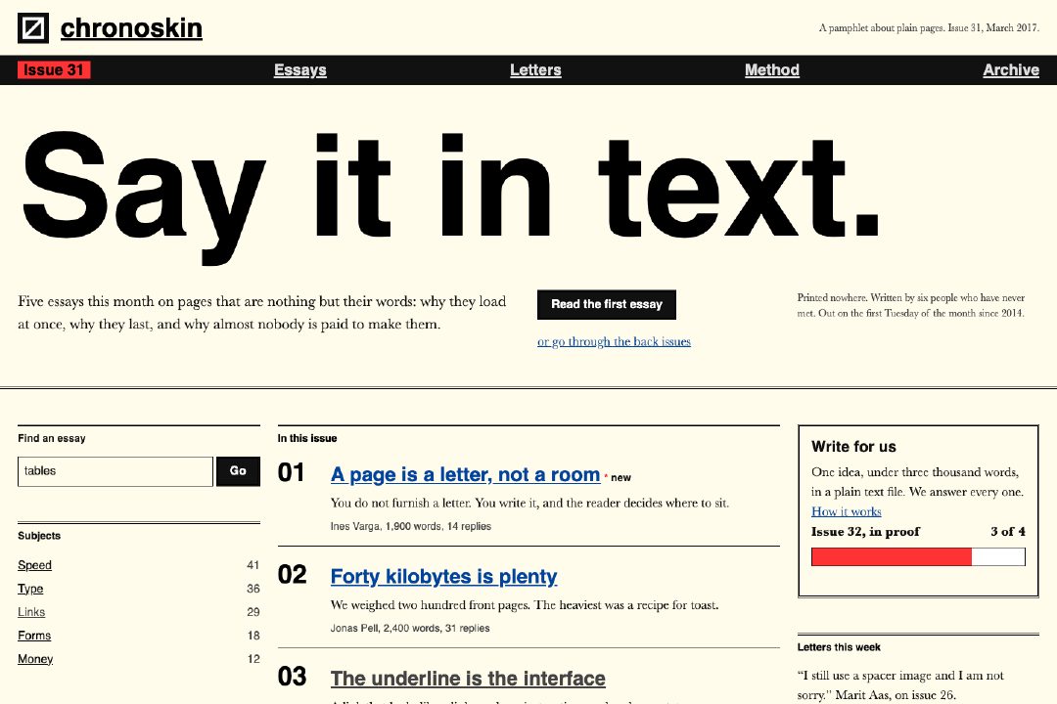Viewport: 1057px width, 704px height.
Task: Click the essay number 01
Action: [292, 473]
